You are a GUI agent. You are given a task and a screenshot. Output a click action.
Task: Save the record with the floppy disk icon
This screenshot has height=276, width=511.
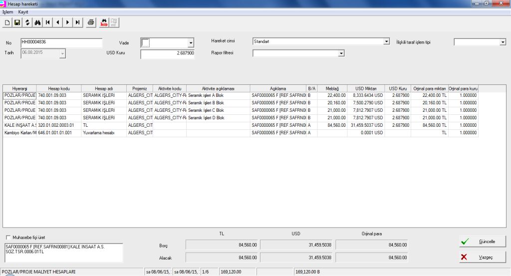point(17,22)
